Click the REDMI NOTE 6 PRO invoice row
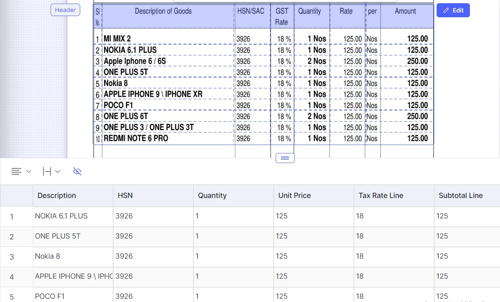 click(x=264, y=138)
